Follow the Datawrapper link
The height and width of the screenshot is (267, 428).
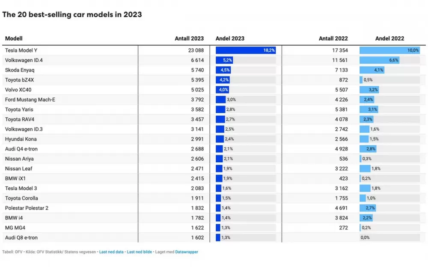(x=187, y=252)
